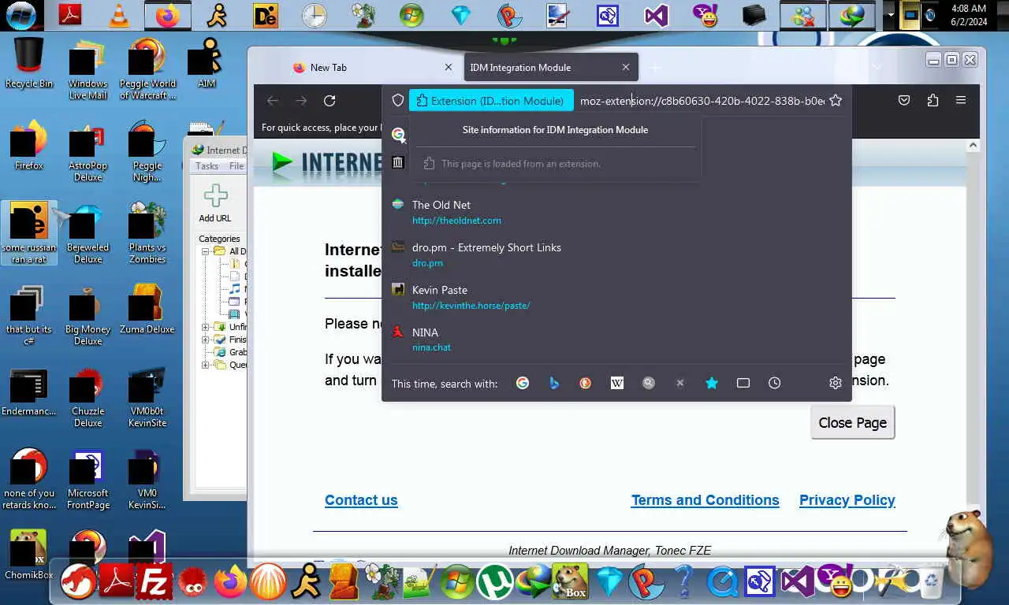The image size is (1009, 605).
Task: Open AIM desktop shortcut
Action: point(207,63)
